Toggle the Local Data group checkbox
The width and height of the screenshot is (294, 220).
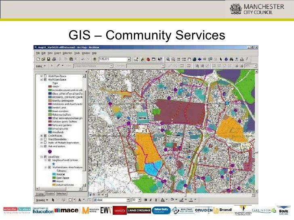(45, 157)
